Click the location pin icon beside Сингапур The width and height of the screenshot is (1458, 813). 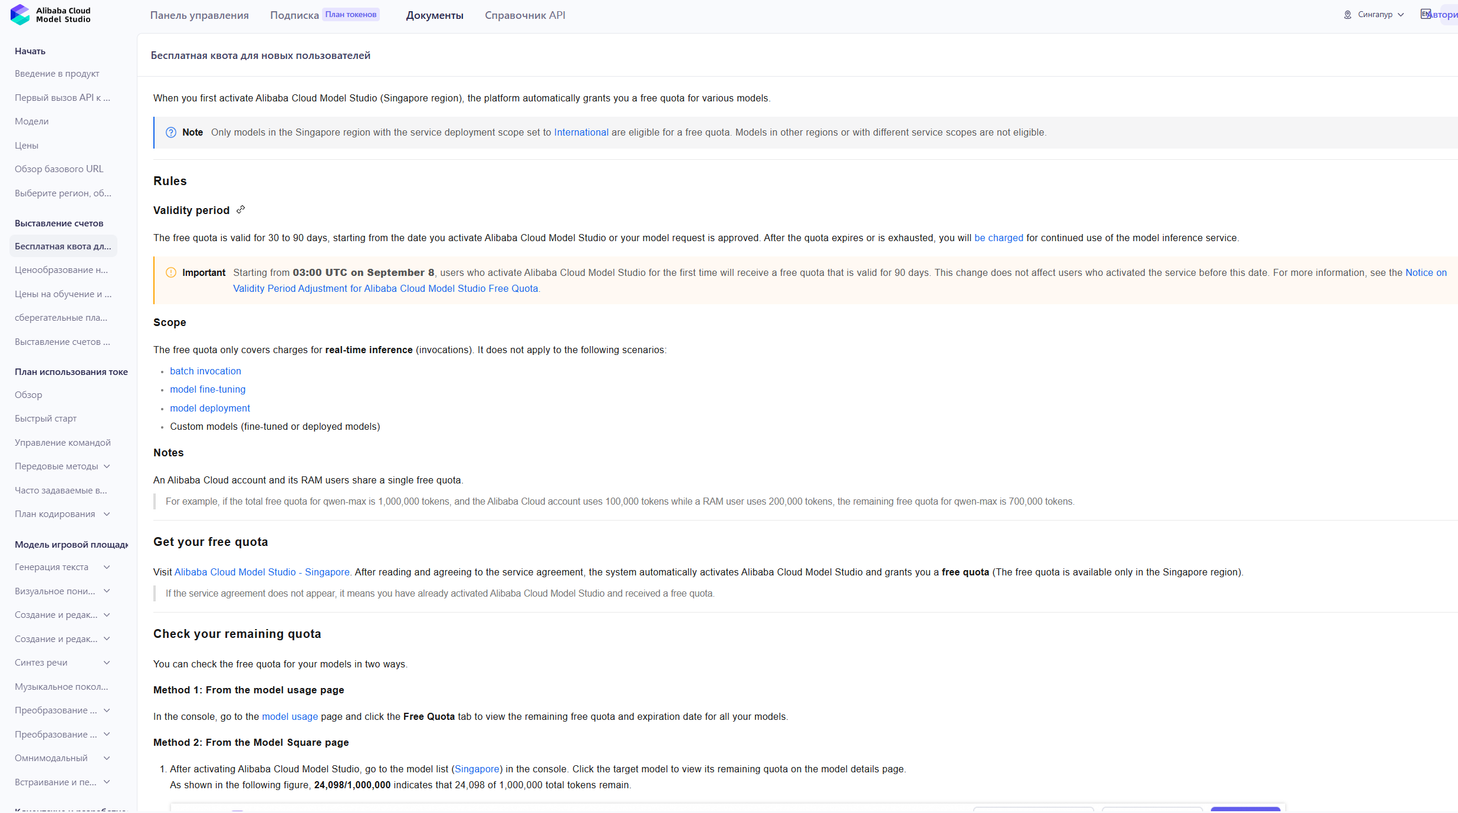1348,15
